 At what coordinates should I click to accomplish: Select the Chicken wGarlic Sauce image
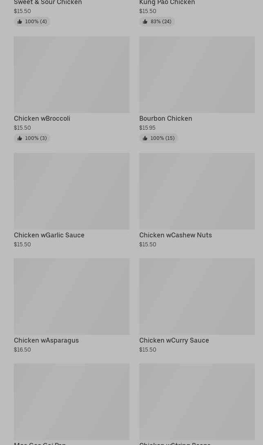pyautogui.click(x=71, y=191)
